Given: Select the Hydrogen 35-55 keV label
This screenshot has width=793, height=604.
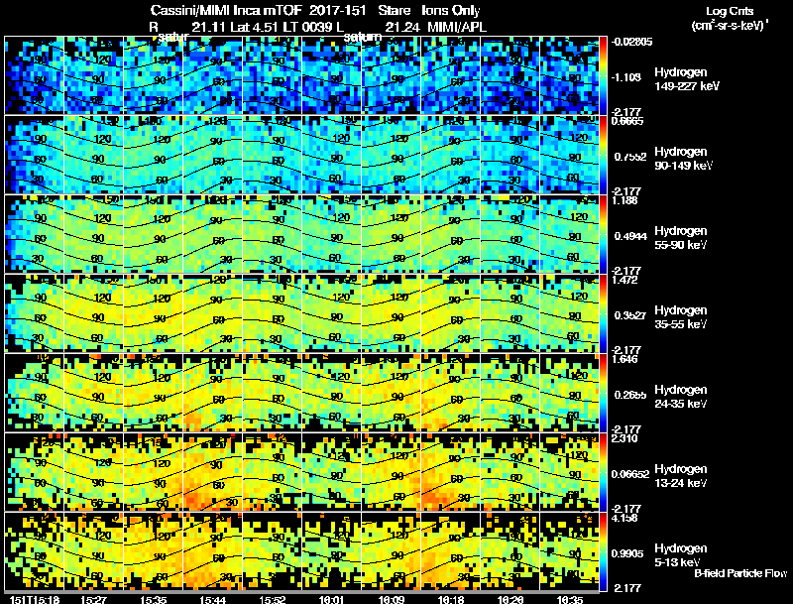Looking at the screenshot, I should [x=681, y=317].
